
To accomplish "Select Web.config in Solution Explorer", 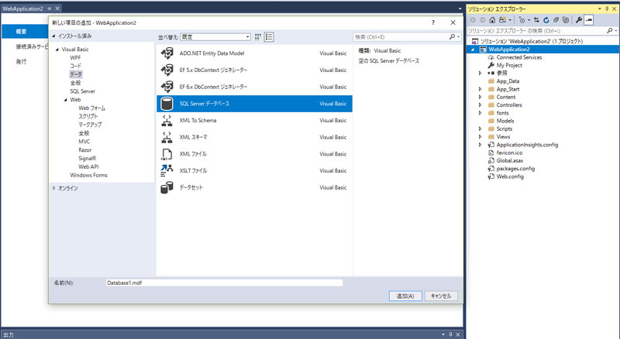I will (x=510, y=176).
